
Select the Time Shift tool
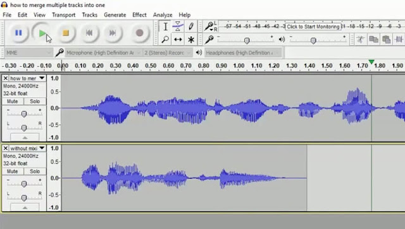point(178,39)
